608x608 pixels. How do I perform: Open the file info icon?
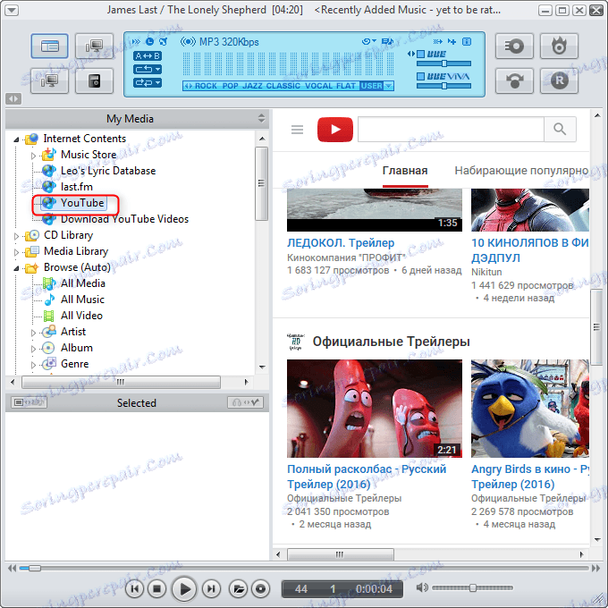[467, 41]
